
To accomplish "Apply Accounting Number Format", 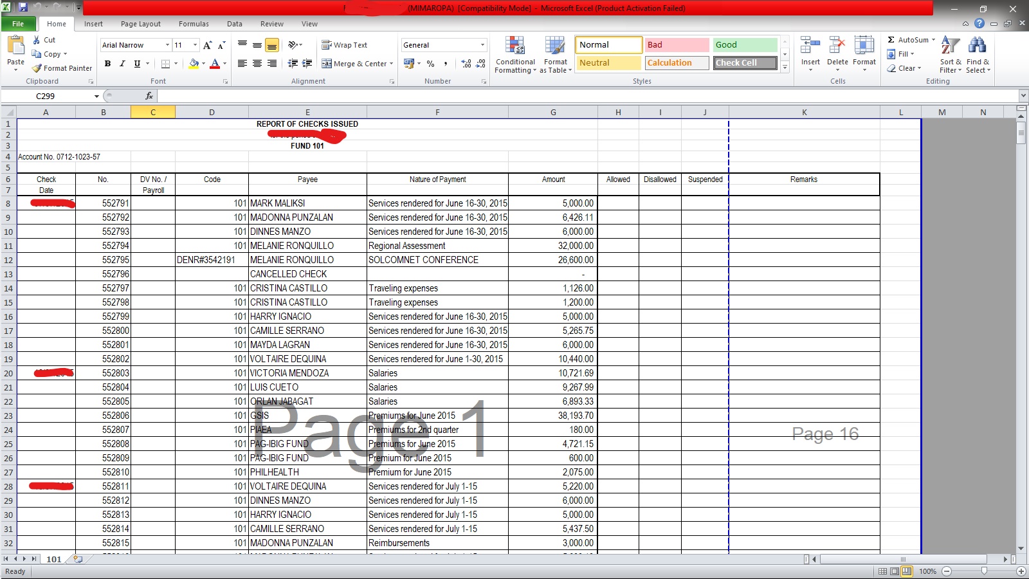I will click(408, 64).
